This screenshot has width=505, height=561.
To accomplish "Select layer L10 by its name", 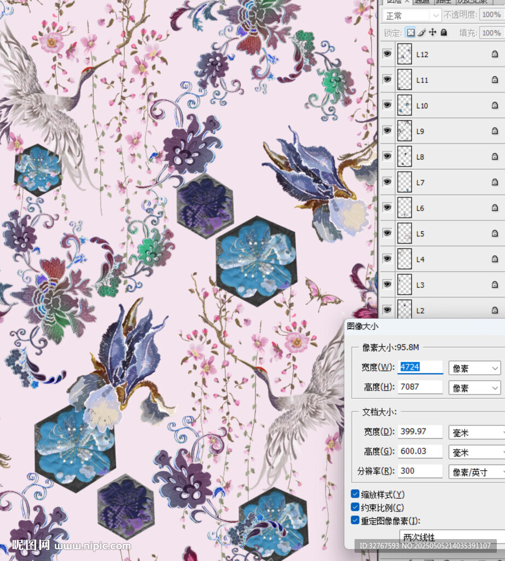I will [x=422, y=106].
